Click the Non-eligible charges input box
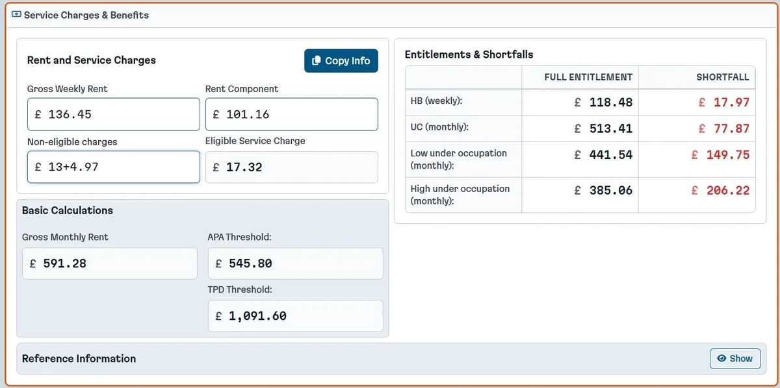The height and width of the screenshot is (388, 780). point(113,167)
